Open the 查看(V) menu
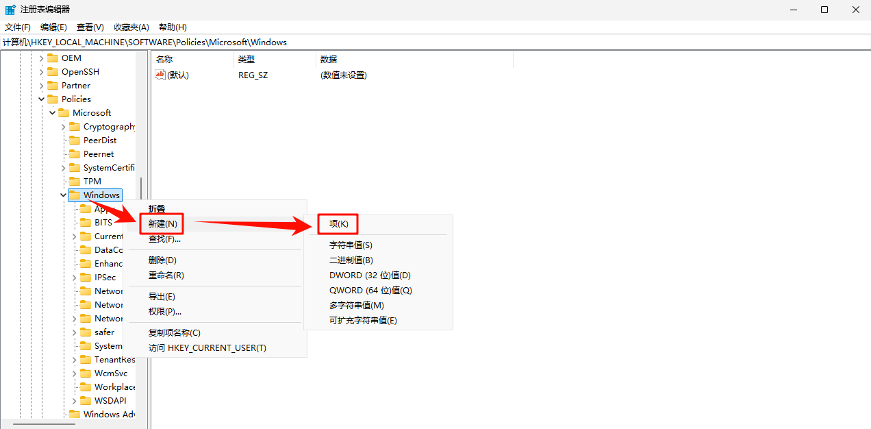Image resolution: width=871 pixels, height=429 pixels. coord(90,27)
